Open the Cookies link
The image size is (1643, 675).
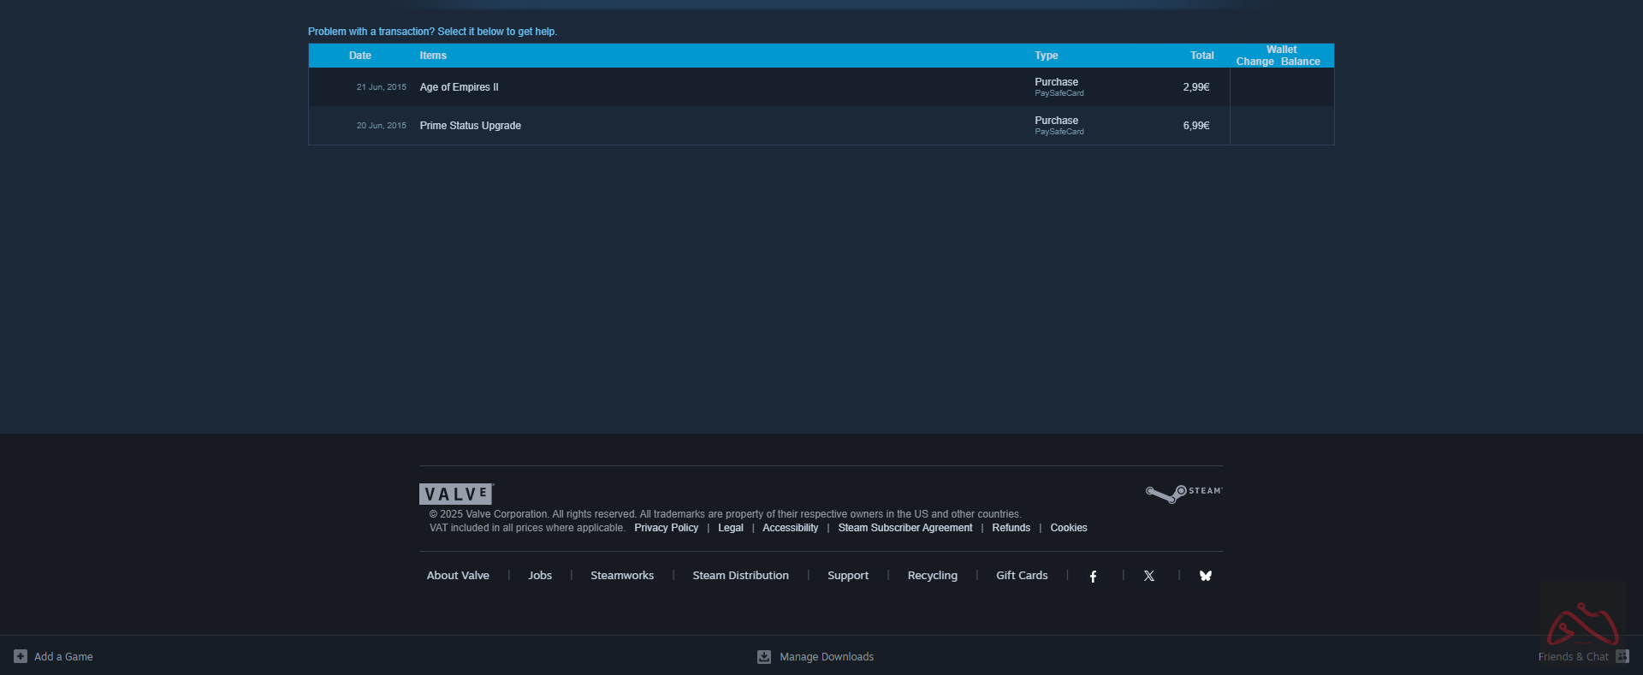coord(1068,528)
